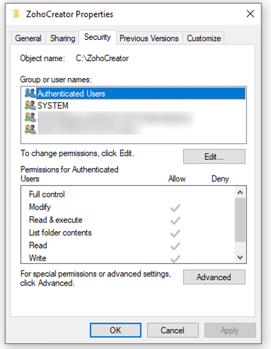Select SYSTEM in the group list
This screenshot has width=271, height=349.
click(53, 105)
